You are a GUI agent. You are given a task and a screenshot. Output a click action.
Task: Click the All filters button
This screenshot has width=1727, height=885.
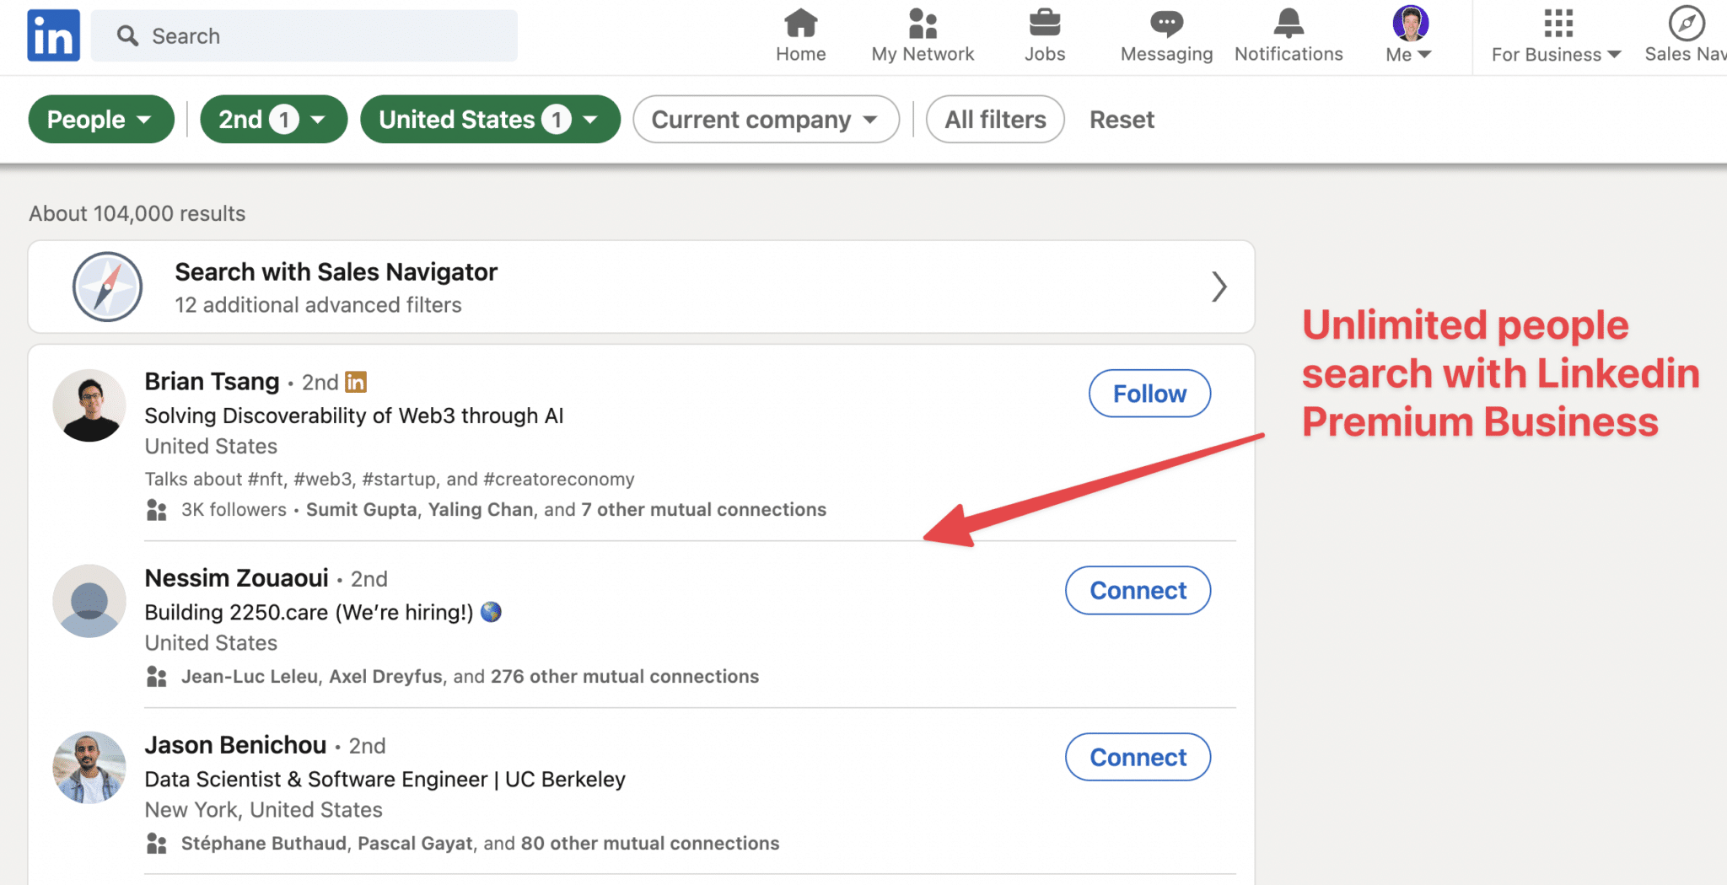(x=995, y=120)
